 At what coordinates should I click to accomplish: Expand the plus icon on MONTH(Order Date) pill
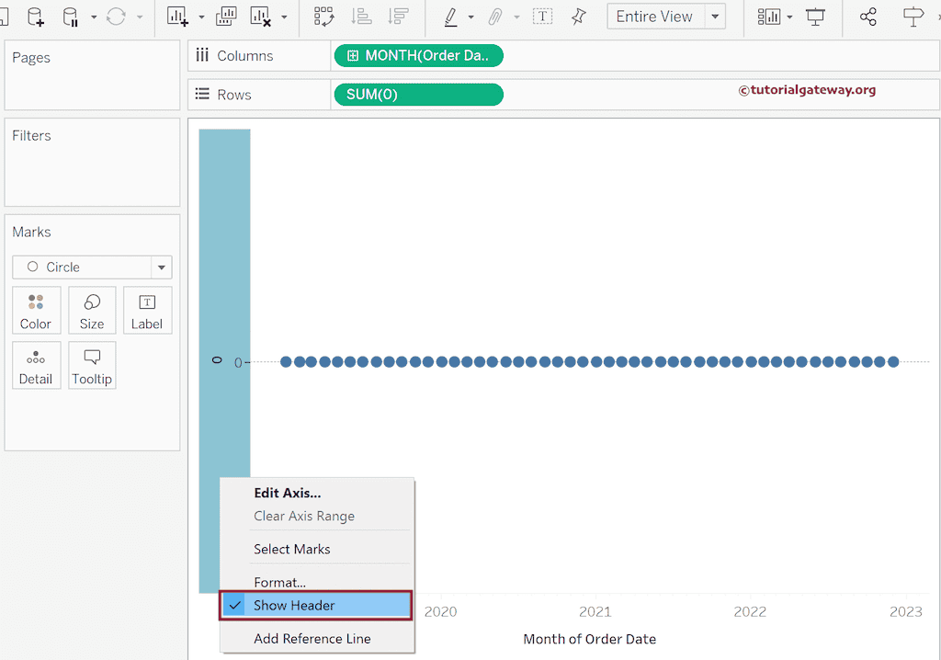pos(353,56)
